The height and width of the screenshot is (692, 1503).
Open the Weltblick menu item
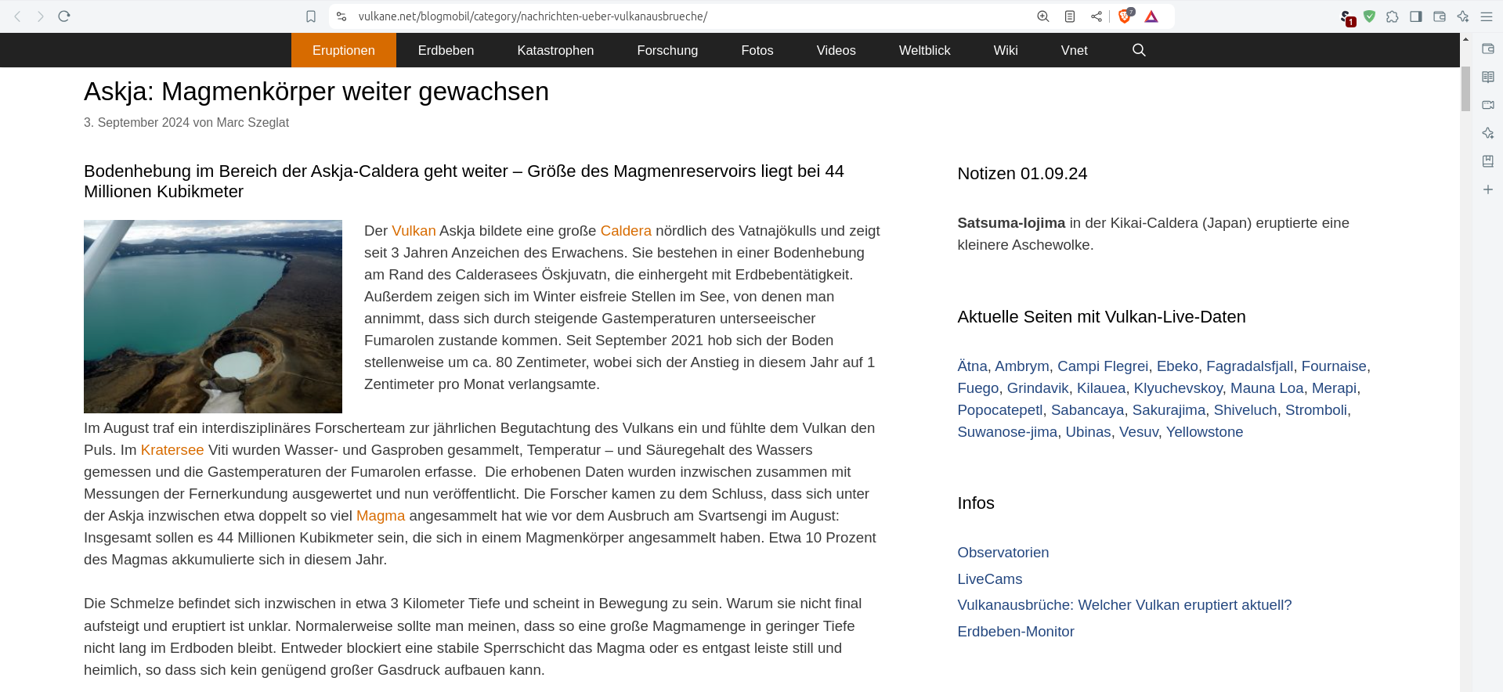click(924, 50)
